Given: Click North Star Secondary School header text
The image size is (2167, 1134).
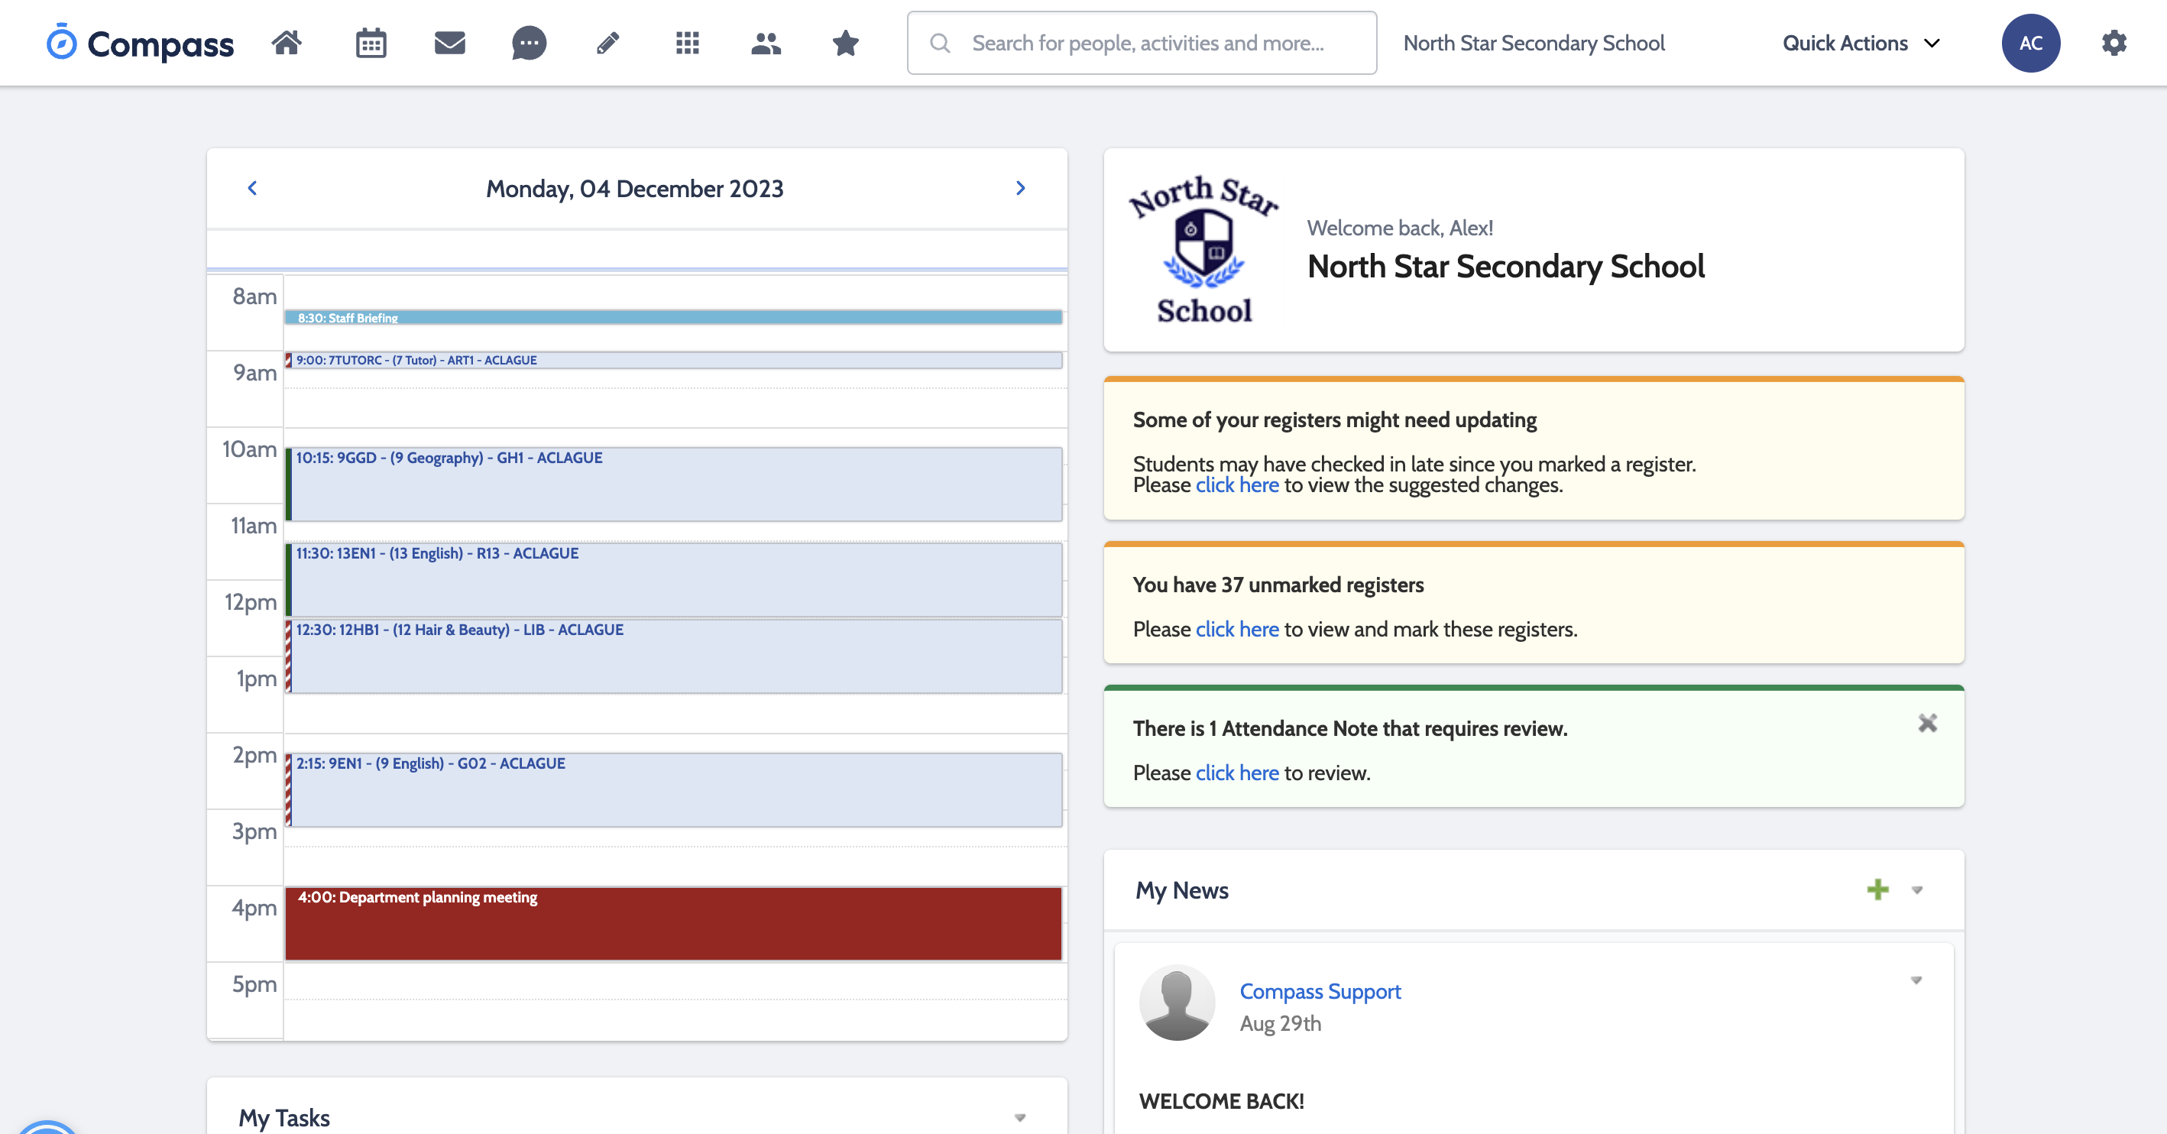Looking at the screenshot, I should point(1534,43).
